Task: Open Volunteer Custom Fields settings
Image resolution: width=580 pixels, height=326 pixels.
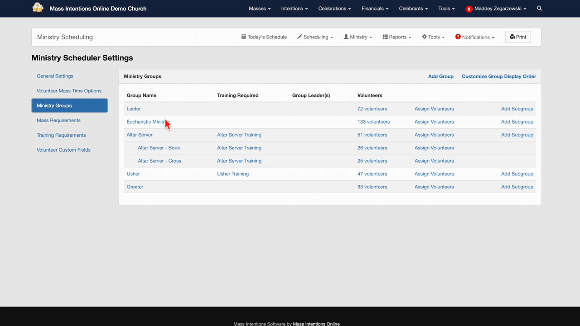Action: click(63, 150)
